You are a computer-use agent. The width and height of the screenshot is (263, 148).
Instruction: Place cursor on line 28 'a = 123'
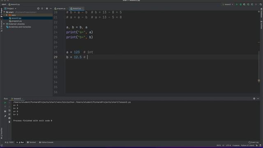point(73,52)
